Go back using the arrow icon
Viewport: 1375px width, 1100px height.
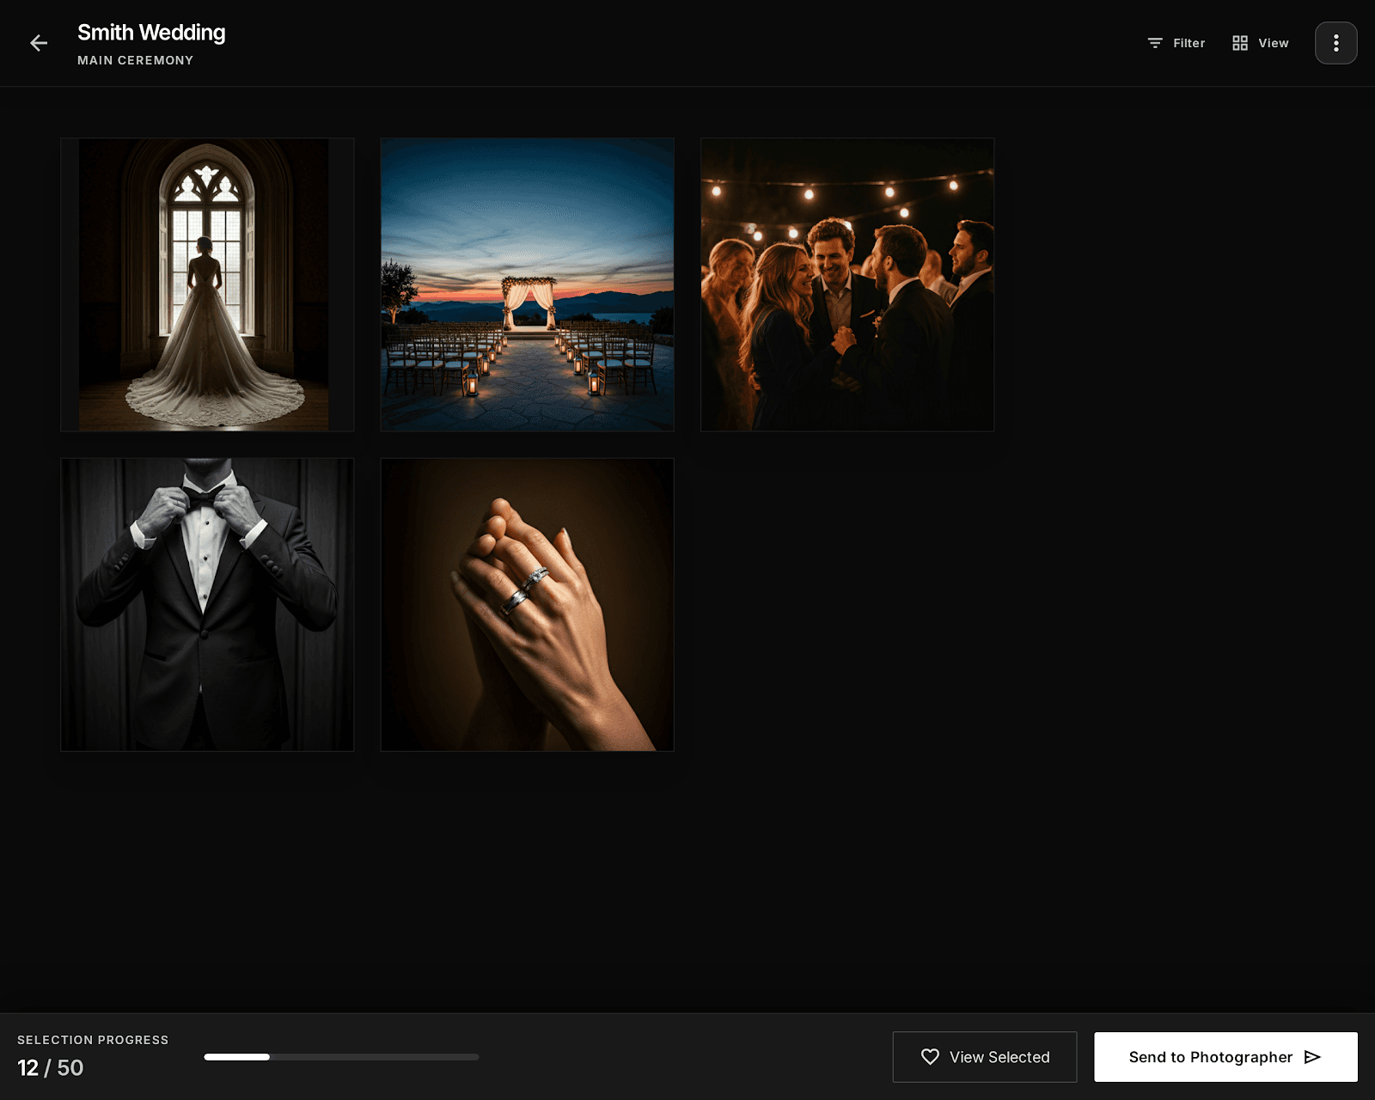click(39, 43)
